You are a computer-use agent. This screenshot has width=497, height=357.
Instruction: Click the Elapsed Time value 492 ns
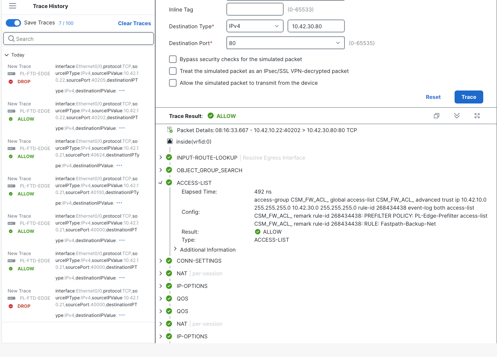pos(263,192)
